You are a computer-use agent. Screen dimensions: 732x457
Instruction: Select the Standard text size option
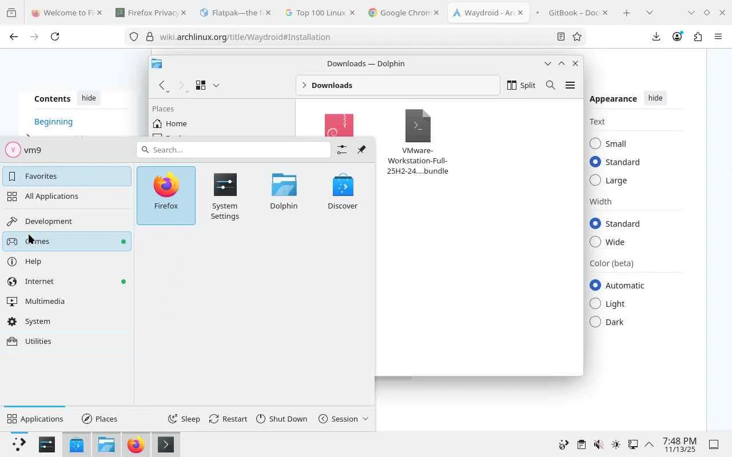pyautogui.click(x=595, y=162)
